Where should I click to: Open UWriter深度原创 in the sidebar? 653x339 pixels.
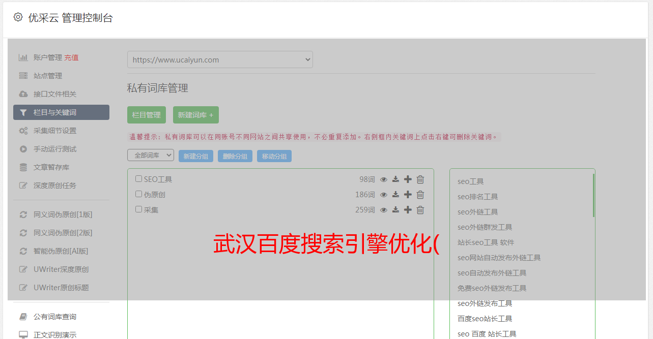pos(61,269)
